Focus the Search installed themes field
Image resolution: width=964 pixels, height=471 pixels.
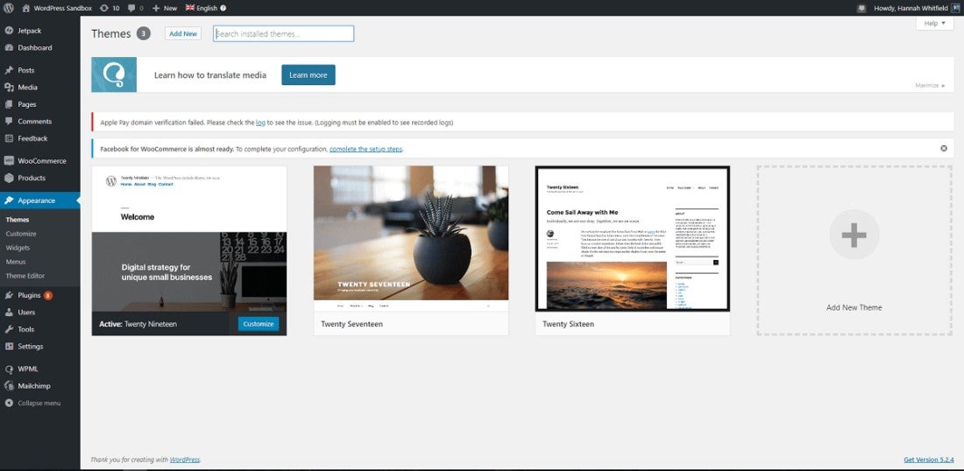283,34
